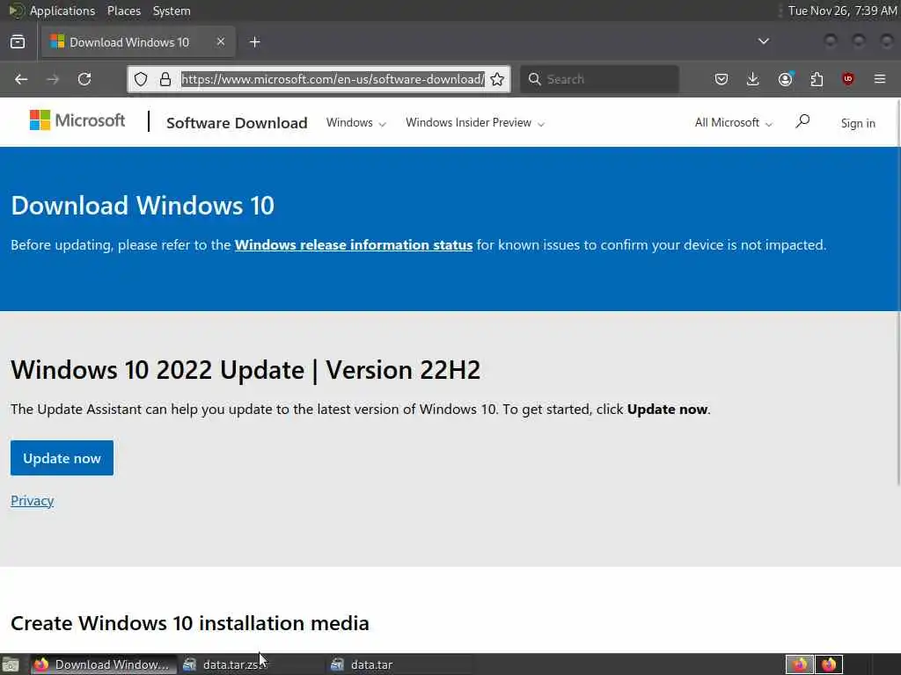This screenshot has width=901, height=675.
Task: Click the Windows 10 2022 Update heading
Action: click(x=245, y=370)
